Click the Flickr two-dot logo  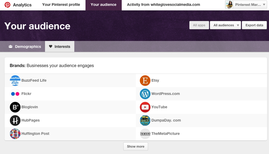tap(15, 94)
